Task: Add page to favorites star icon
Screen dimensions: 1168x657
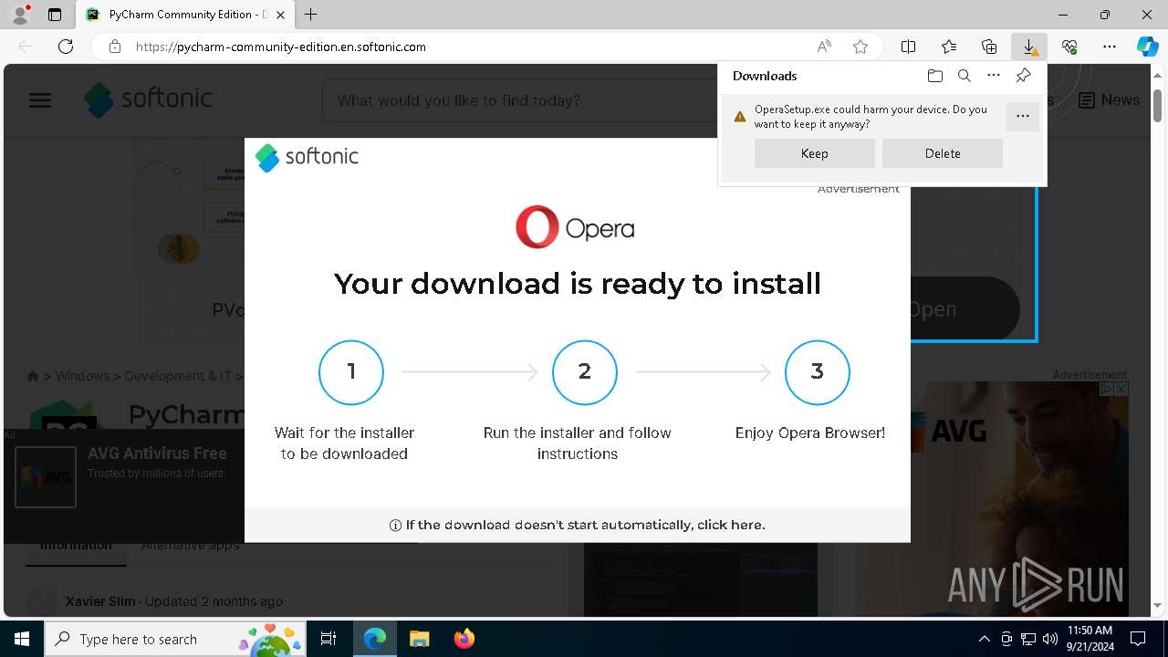Action: pos(860,47)
